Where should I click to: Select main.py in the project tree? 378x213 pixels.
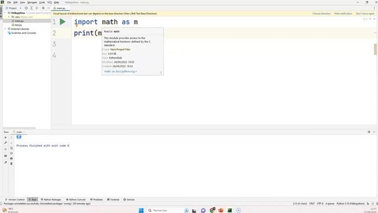pyautogui.click(x=19, y=21)
